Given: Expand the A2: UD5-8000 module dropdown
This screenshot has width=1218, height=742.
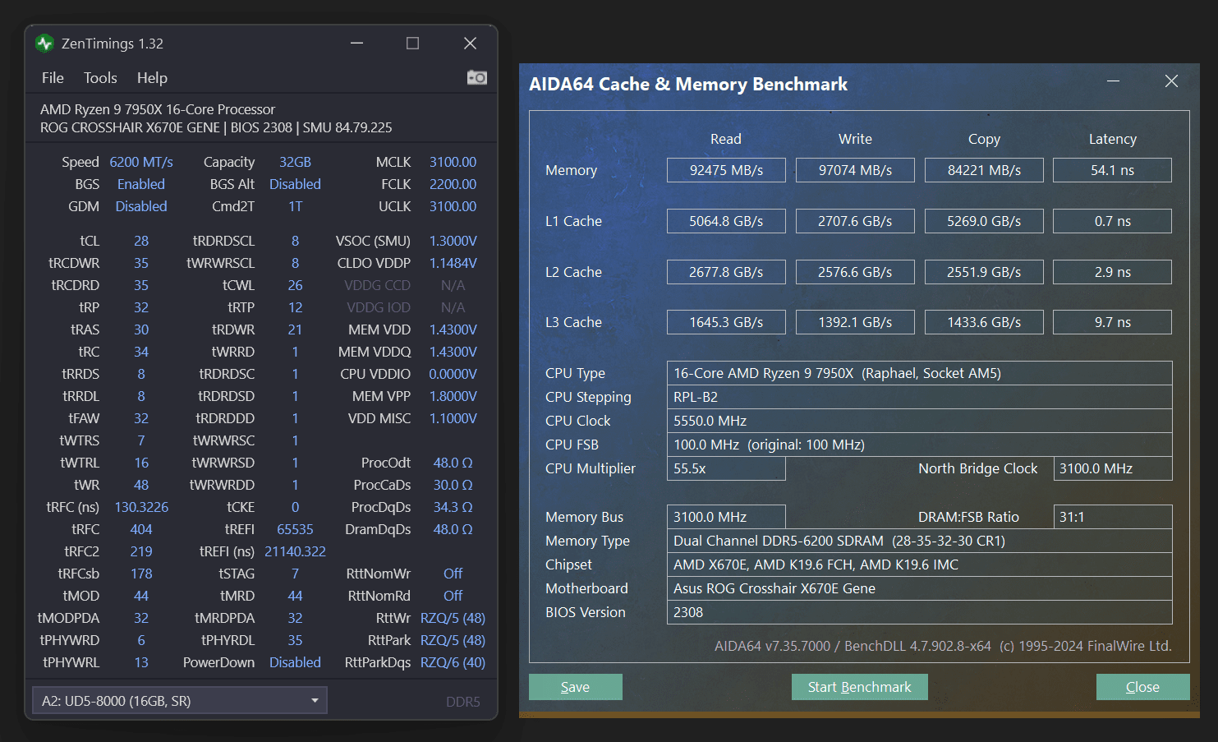Looking at the screenshot, I should point(179,701).
